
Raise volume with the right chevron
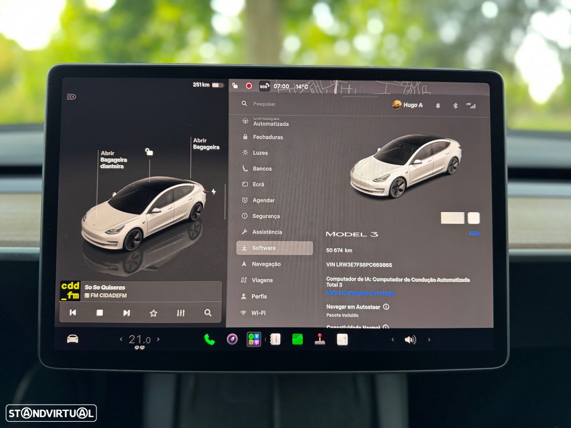429,340
